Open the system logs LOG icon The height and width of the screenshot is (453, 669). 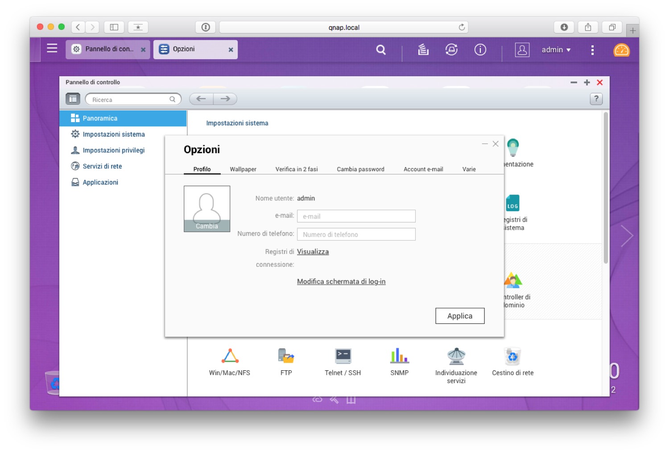[512, 203]
